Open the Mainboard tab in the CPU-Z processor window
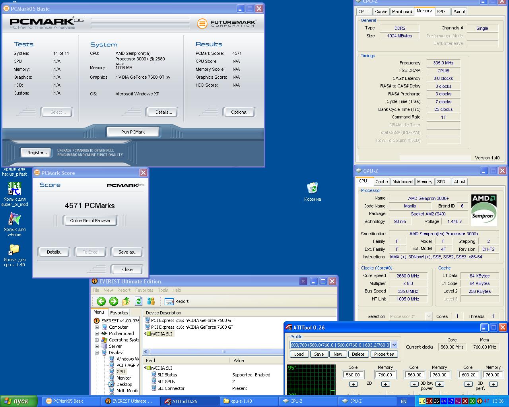The image size is (509, 407). tap(402, 182)
